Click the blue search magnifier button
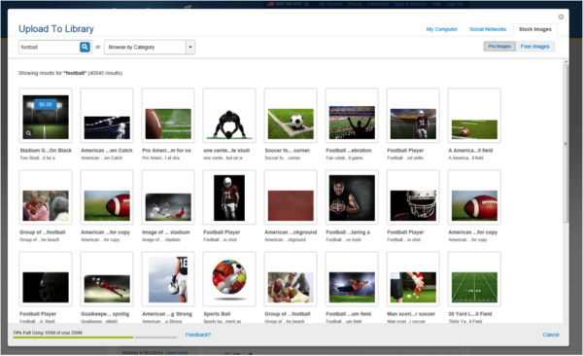583x356 pixels. (85, 47)
